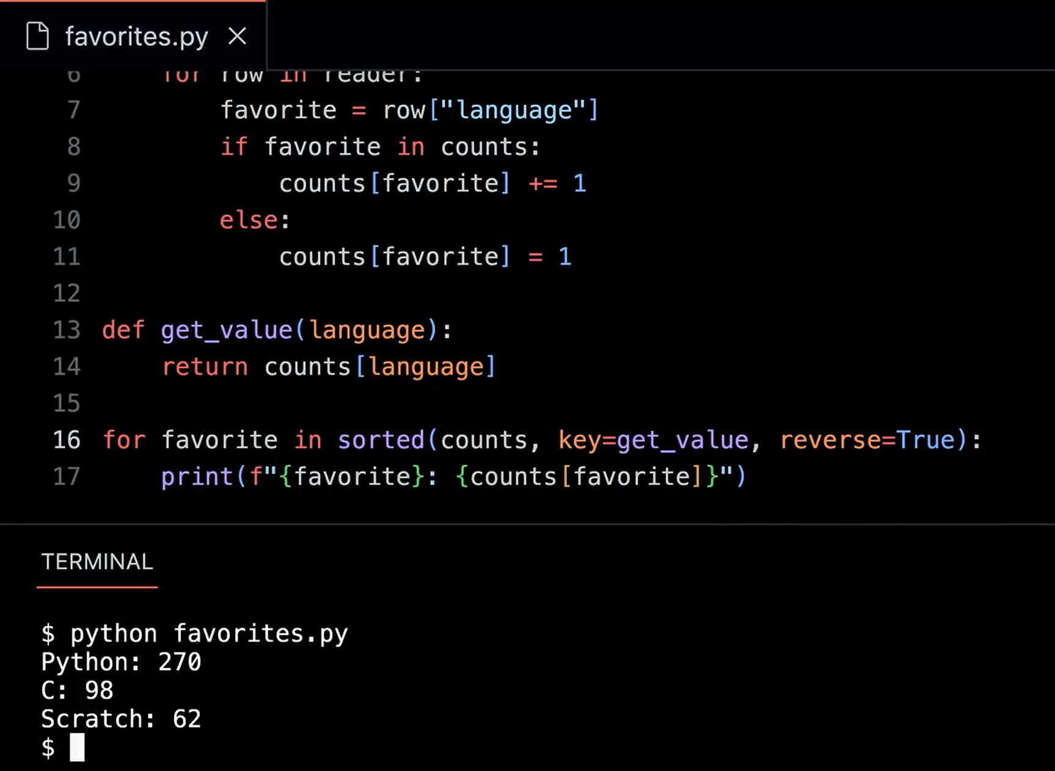This screenshot has width=1055, height=771.
Task: Select the favorites.py tab label
Action: pyautogui.click(x=136, y=37)
